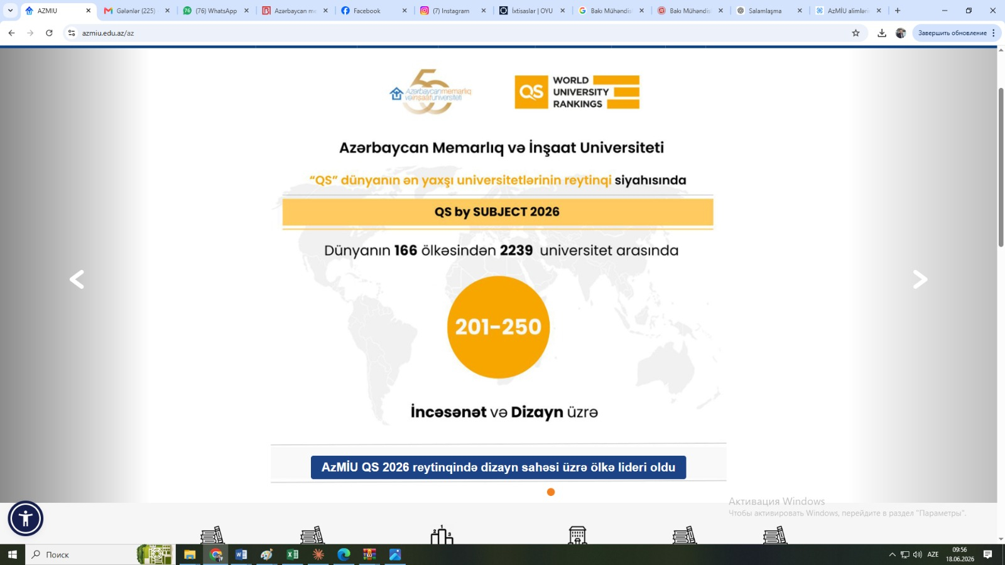The width and height of the screenshot is (1005, 565).
Task: Click the scrollbar down arrow
Action: pyautogui.click(x=1001, y=539)
